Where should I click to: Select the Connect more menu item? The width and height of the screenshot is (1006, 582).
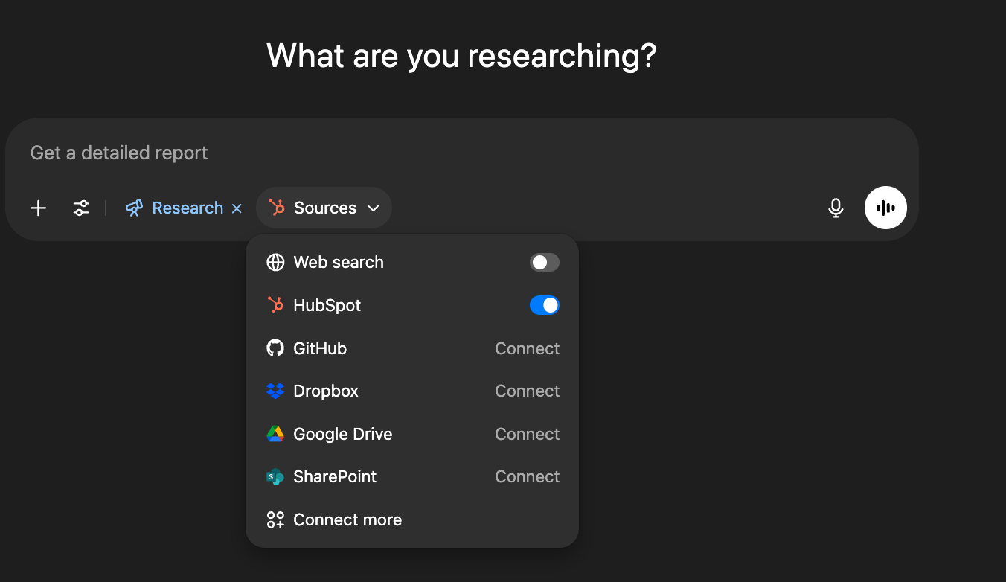(x=347, y=519)
